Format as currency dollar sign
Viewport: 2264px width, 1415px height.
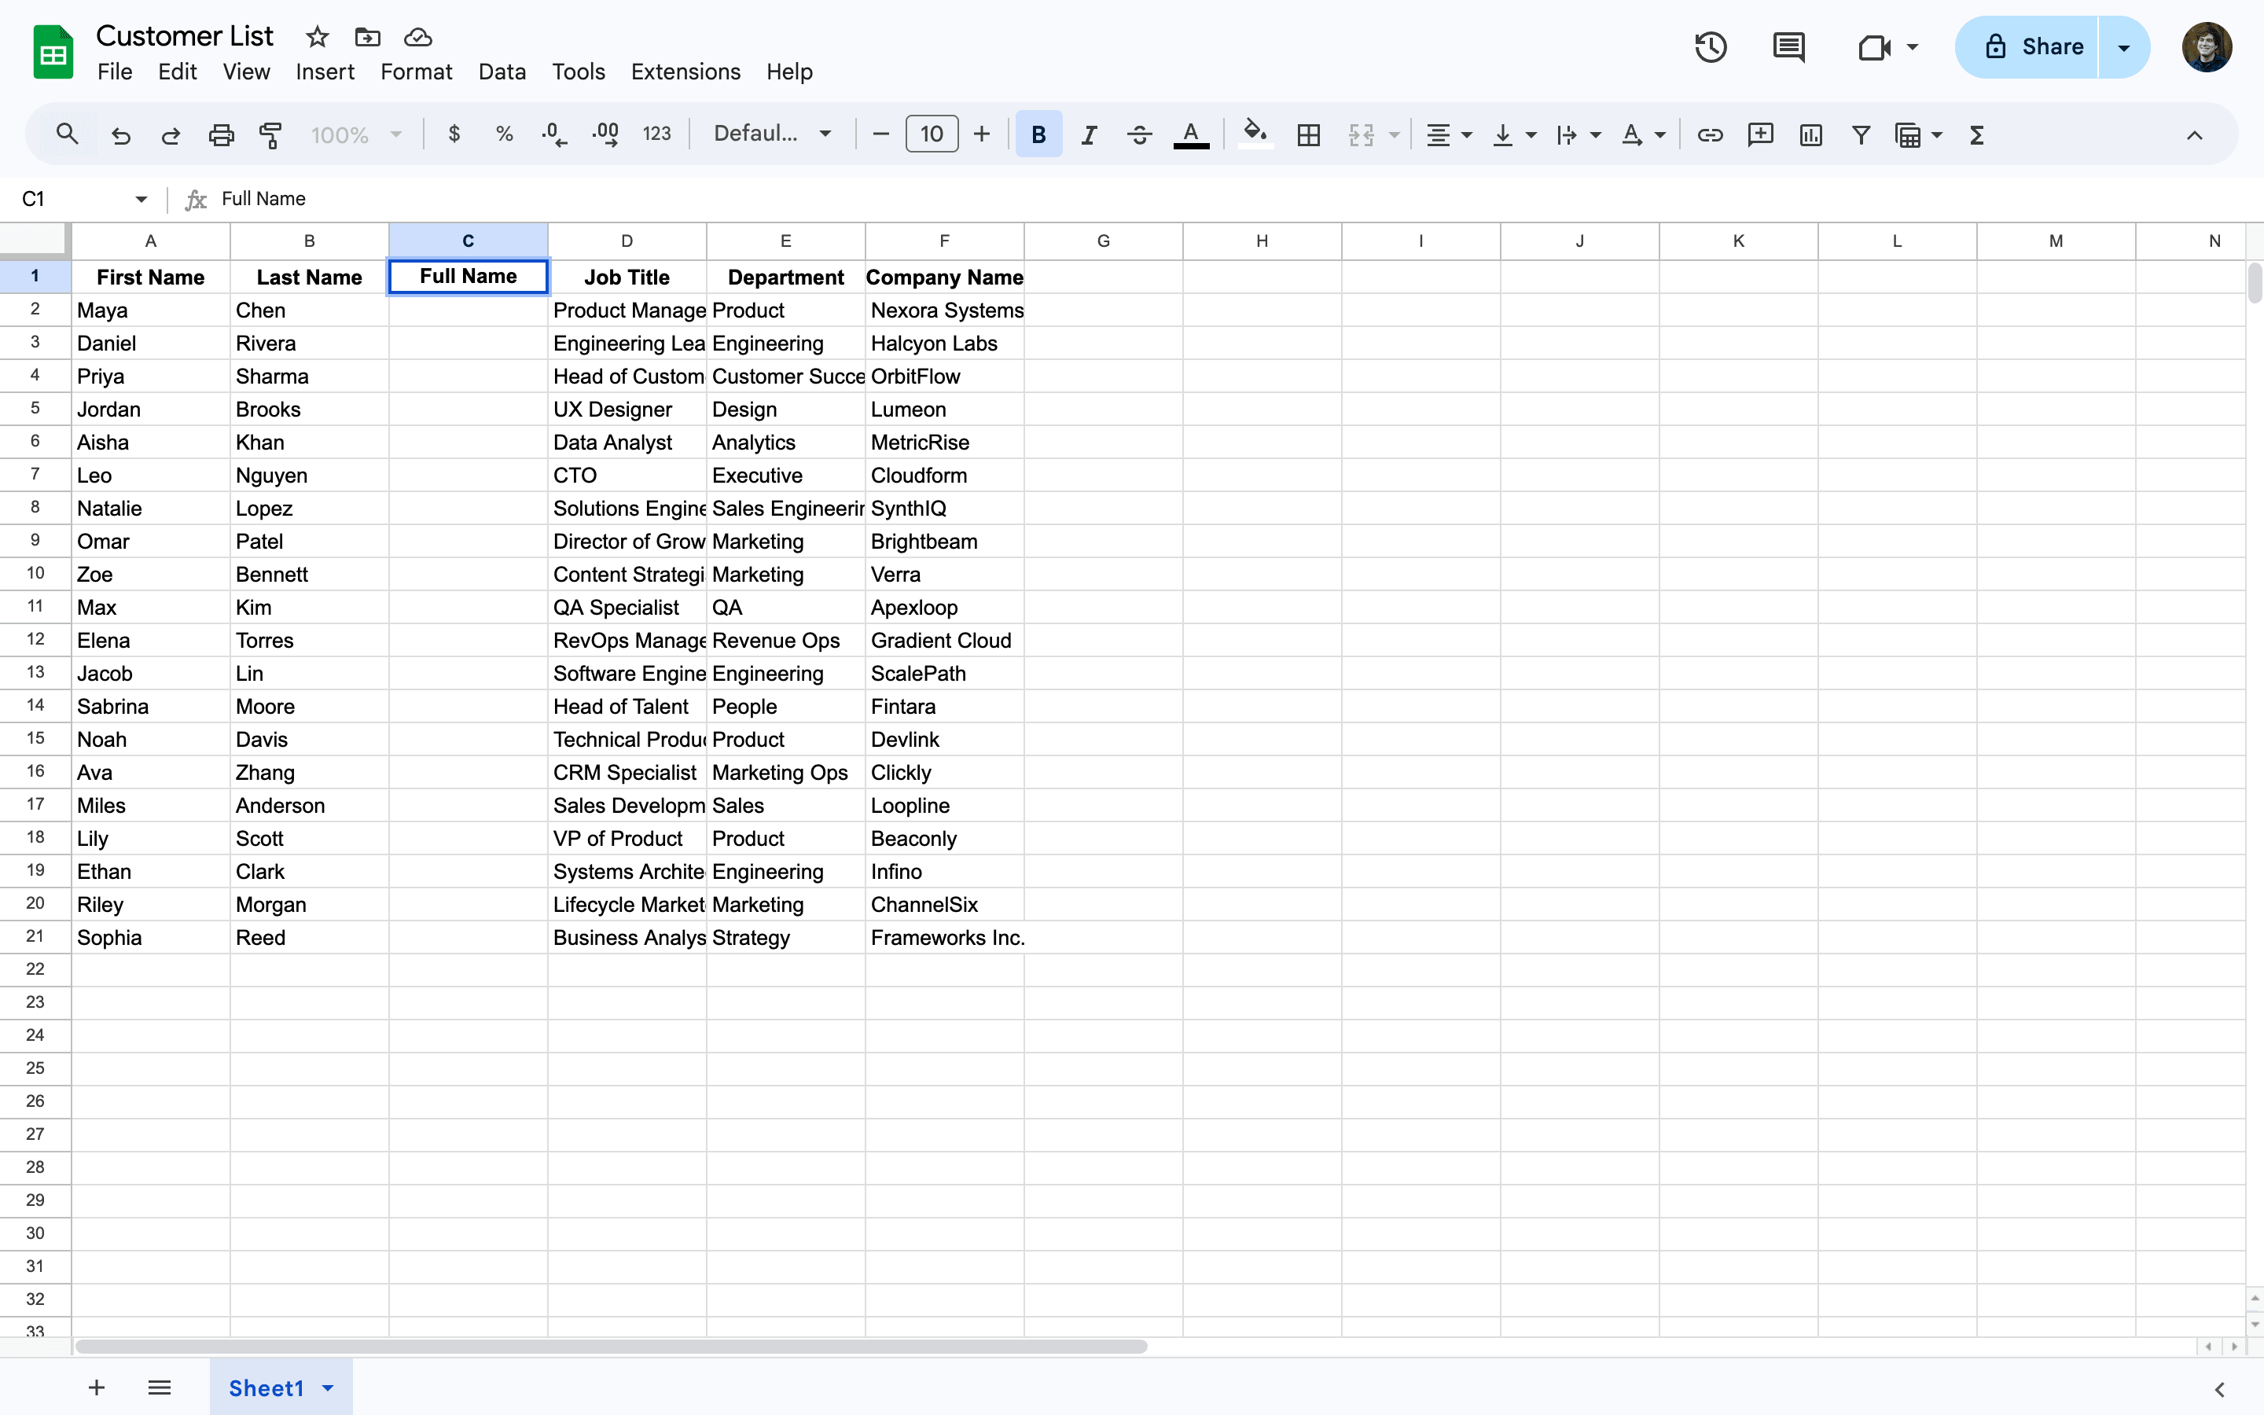click(x=454, y=134)
